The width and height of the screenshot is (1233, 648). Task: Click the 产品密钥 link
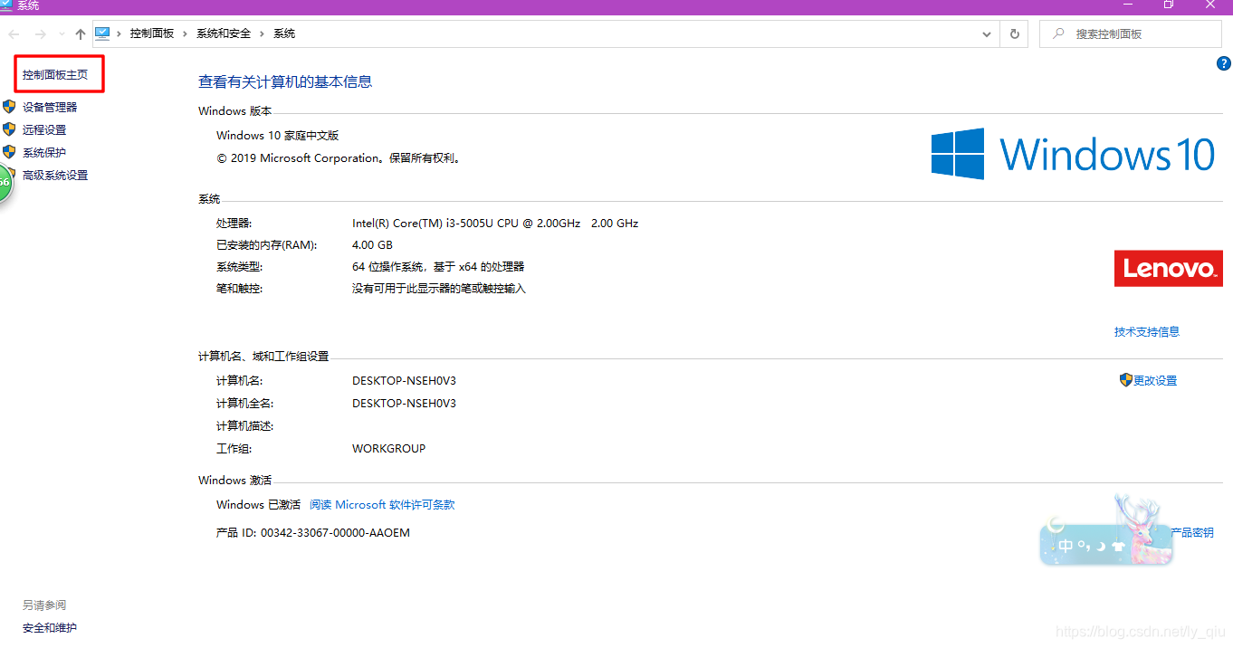point(1192,532)
